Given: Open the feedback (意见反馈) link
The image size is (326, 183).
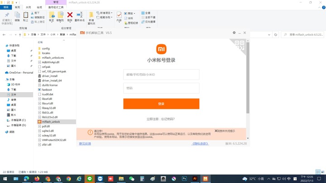Looking at the screenshot, I should click(x=85, y=144).
